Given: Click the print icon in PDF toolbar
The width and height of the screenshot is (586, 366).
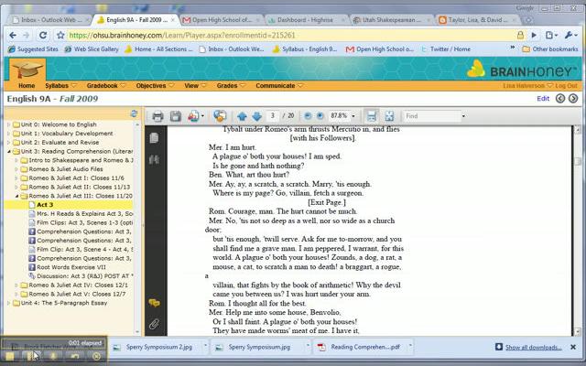Looking at the screenshot, I should click(157, 116).
